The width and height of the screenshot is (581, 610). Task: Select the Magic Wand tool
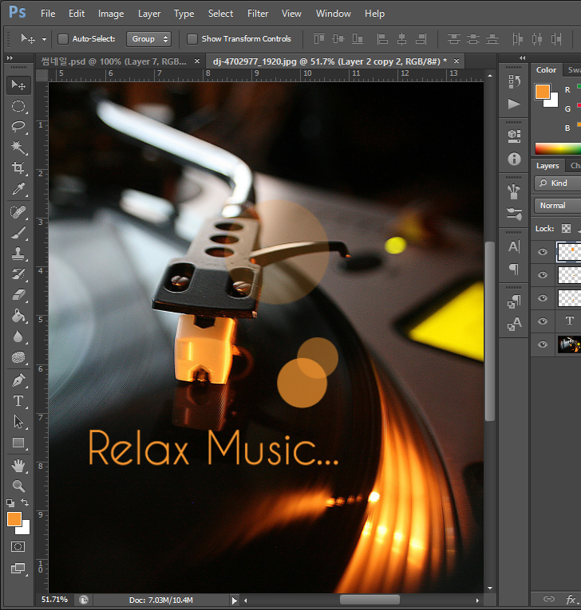coord(18,147)
